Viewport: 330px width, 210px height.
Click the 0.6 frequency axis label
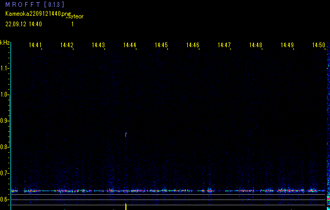(4, 199)
